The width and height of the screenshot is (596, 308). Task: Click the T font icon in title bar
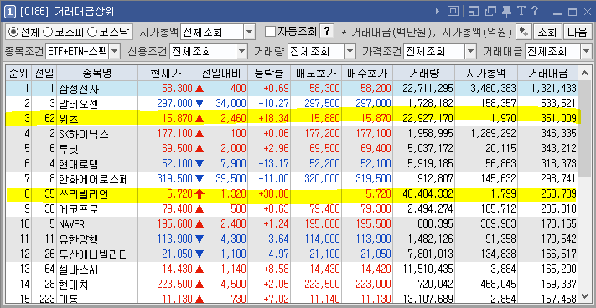[521, 12]
